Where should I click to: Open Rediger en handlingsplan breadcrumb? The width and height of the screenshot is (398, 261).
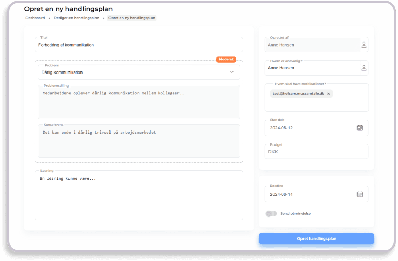click(76, 18)
